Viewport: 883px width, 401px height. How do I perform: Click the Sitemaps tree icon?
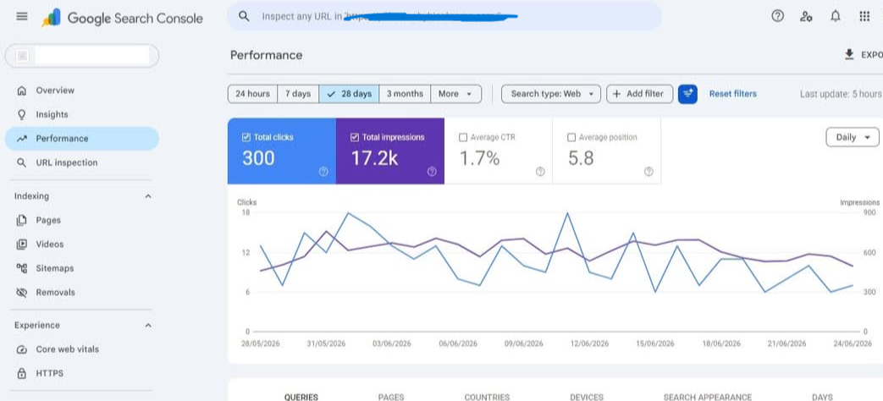(21, 268)
